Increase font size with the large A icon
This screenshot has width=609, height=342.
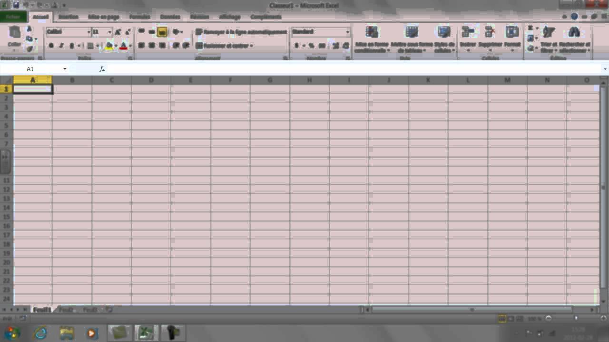tap(118, 32)
